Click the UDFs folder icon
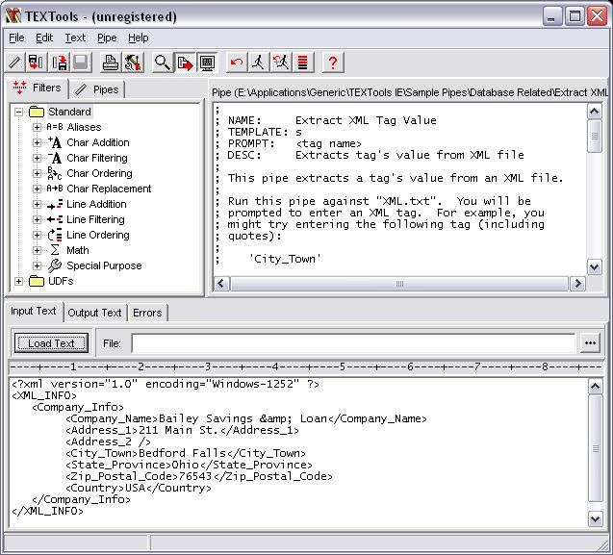Viewport: 613px width, 555px height. pos(37,281)
